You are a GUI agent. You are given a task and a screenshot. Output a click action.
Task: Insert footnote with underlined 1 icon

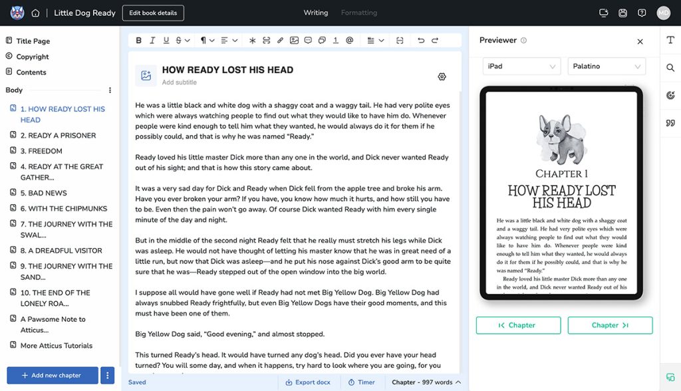pos(335,41)
